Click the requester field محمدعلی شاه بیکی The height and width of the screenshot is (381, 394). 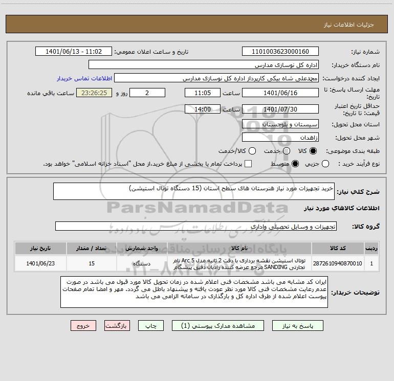(x=216, y=78)
